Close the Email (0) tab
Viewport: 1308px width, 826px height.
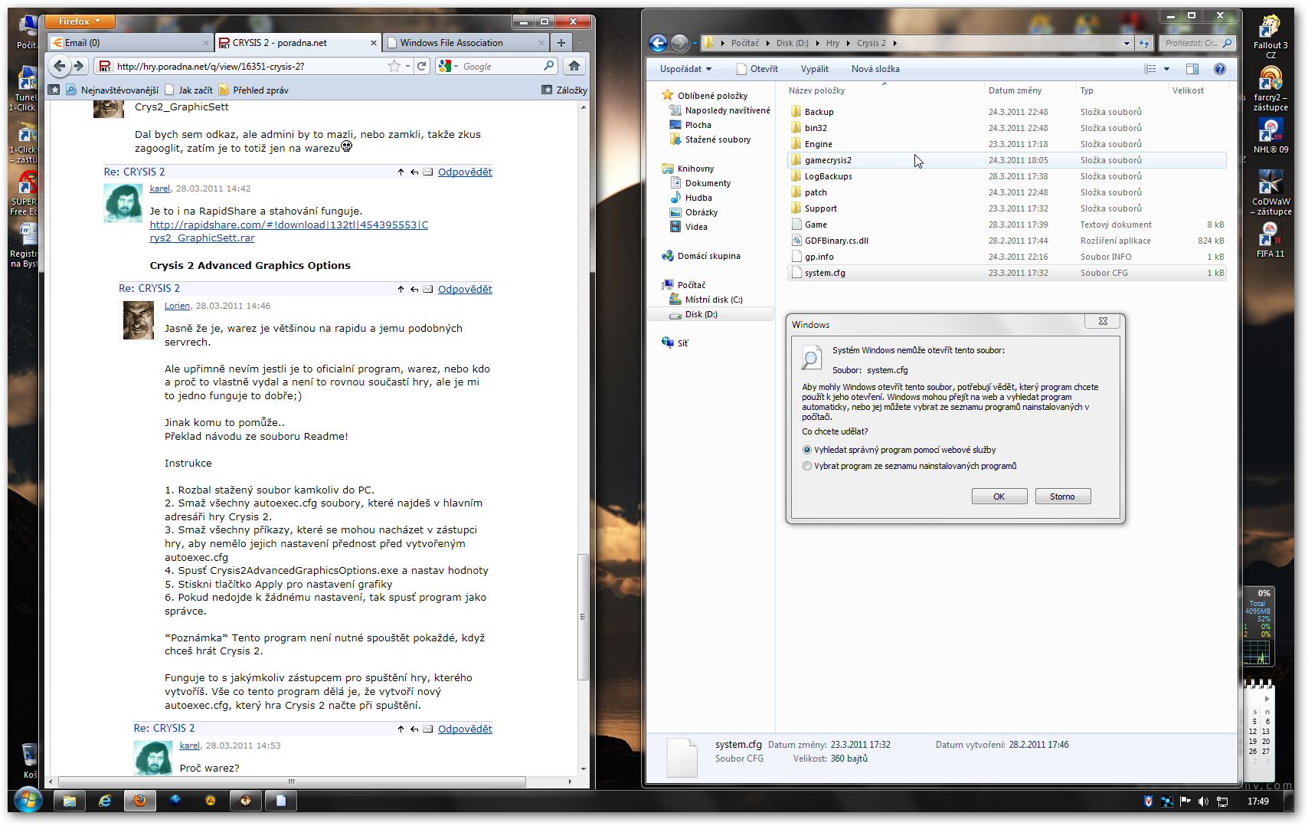click(x=206, y=43)
